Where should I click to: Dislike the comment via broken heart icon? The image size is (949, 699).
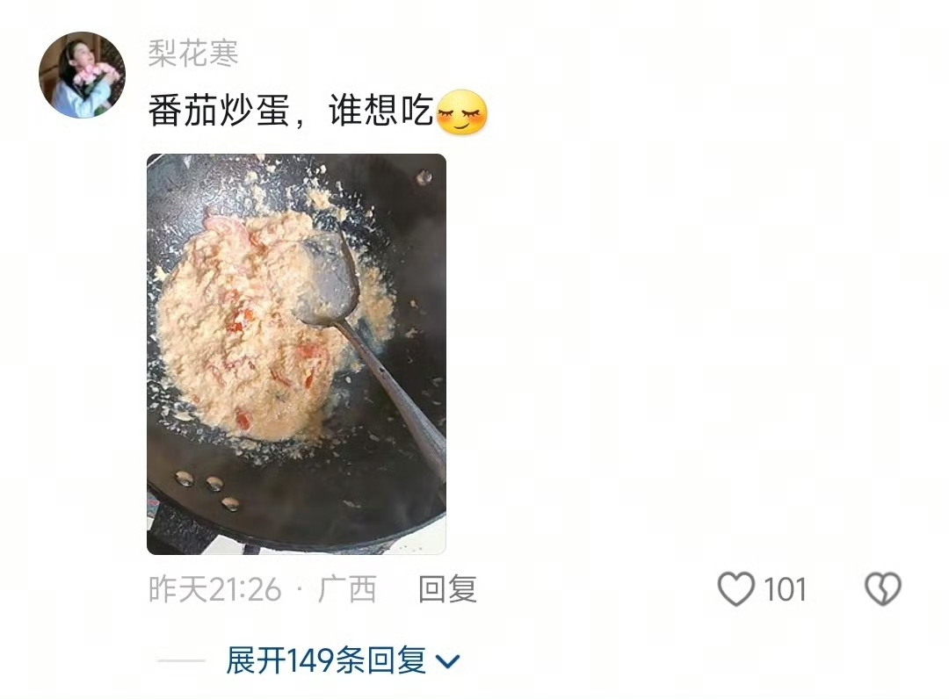[x=883, y=588]
